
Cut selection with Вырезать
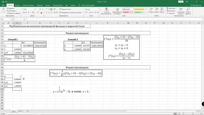(11, 8)
